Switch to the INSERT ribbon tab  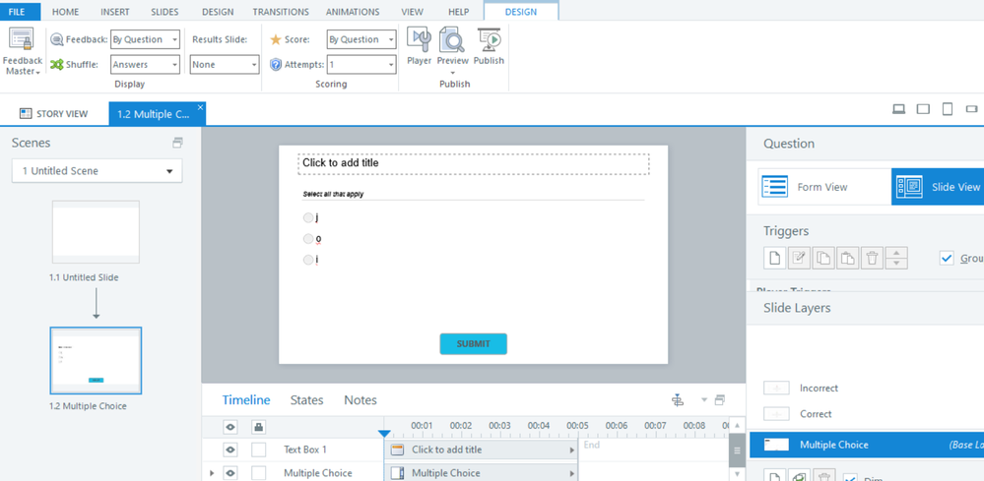pyautogui.click(x=115, y=11)
